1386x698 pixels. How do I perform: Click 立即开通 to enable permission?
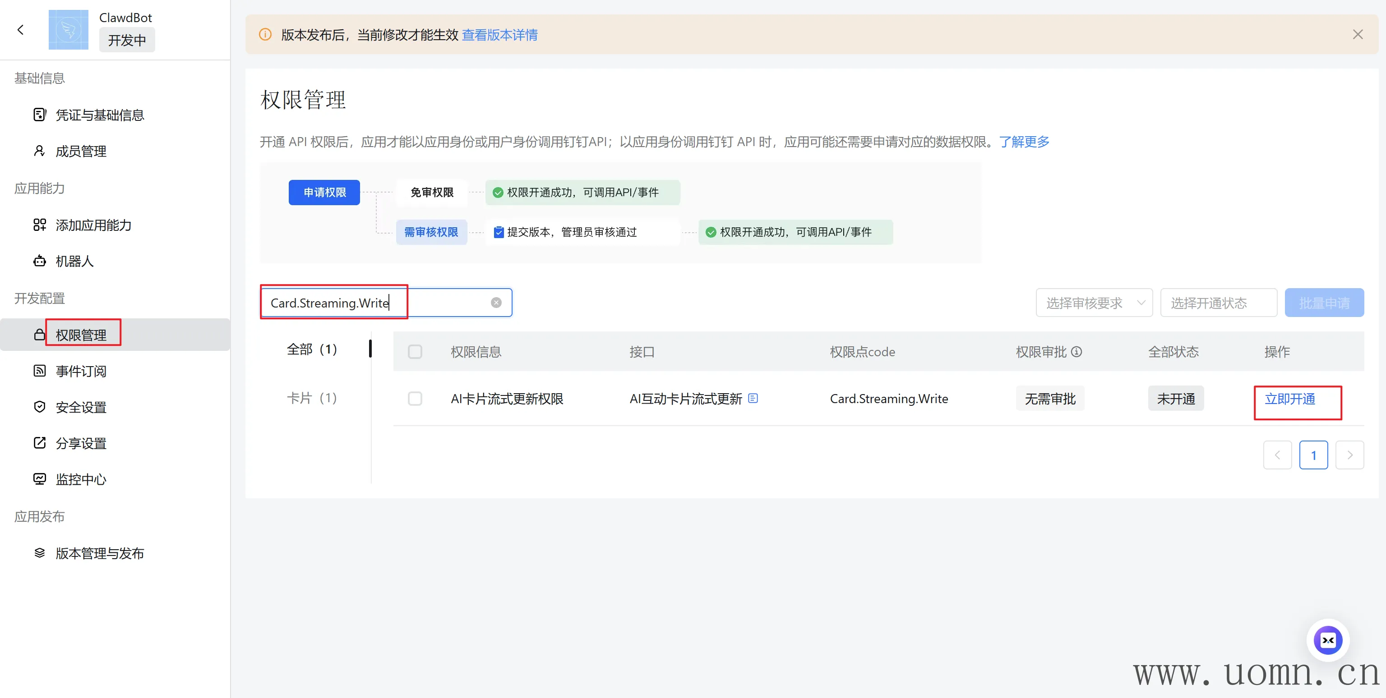tap(1290, 399)
